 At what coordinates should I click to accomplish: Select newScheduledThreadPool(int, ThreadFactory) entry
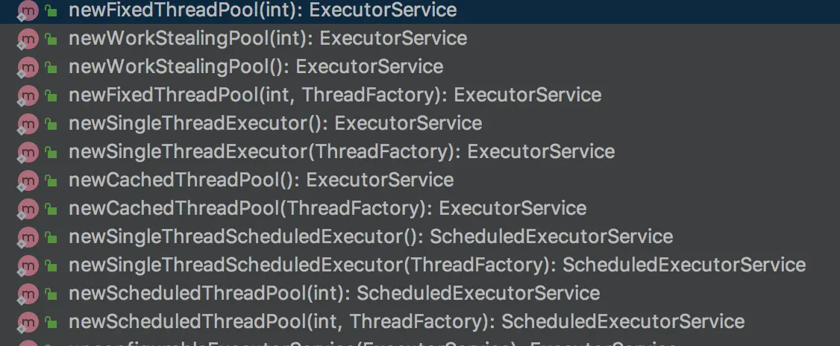pyautogui.click(x=406, y=322)
